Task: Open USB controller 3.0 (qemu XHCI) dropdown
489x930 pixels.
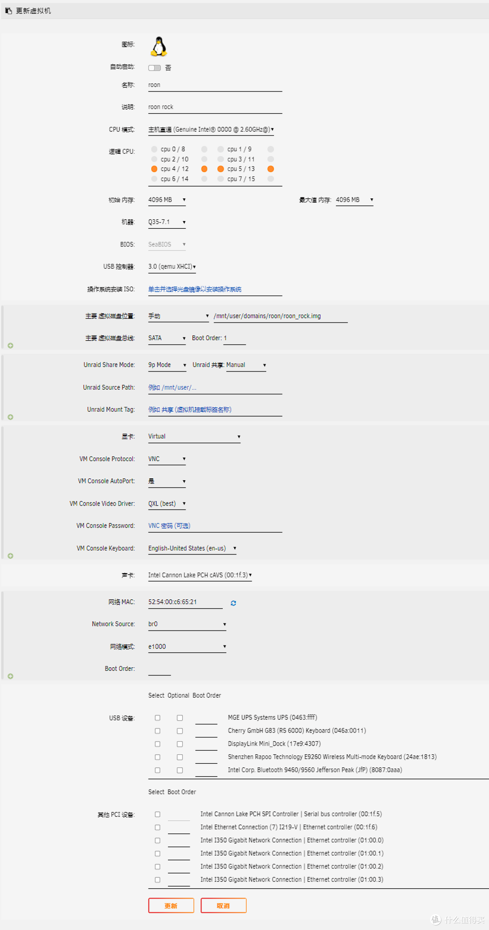Action: tap(172, 267)
